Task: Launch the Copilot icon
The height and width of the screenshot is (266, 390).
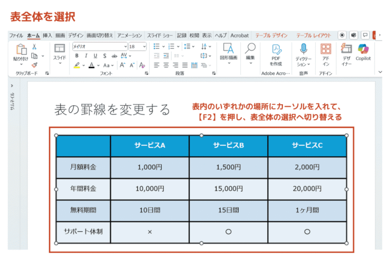Action: 363,49
